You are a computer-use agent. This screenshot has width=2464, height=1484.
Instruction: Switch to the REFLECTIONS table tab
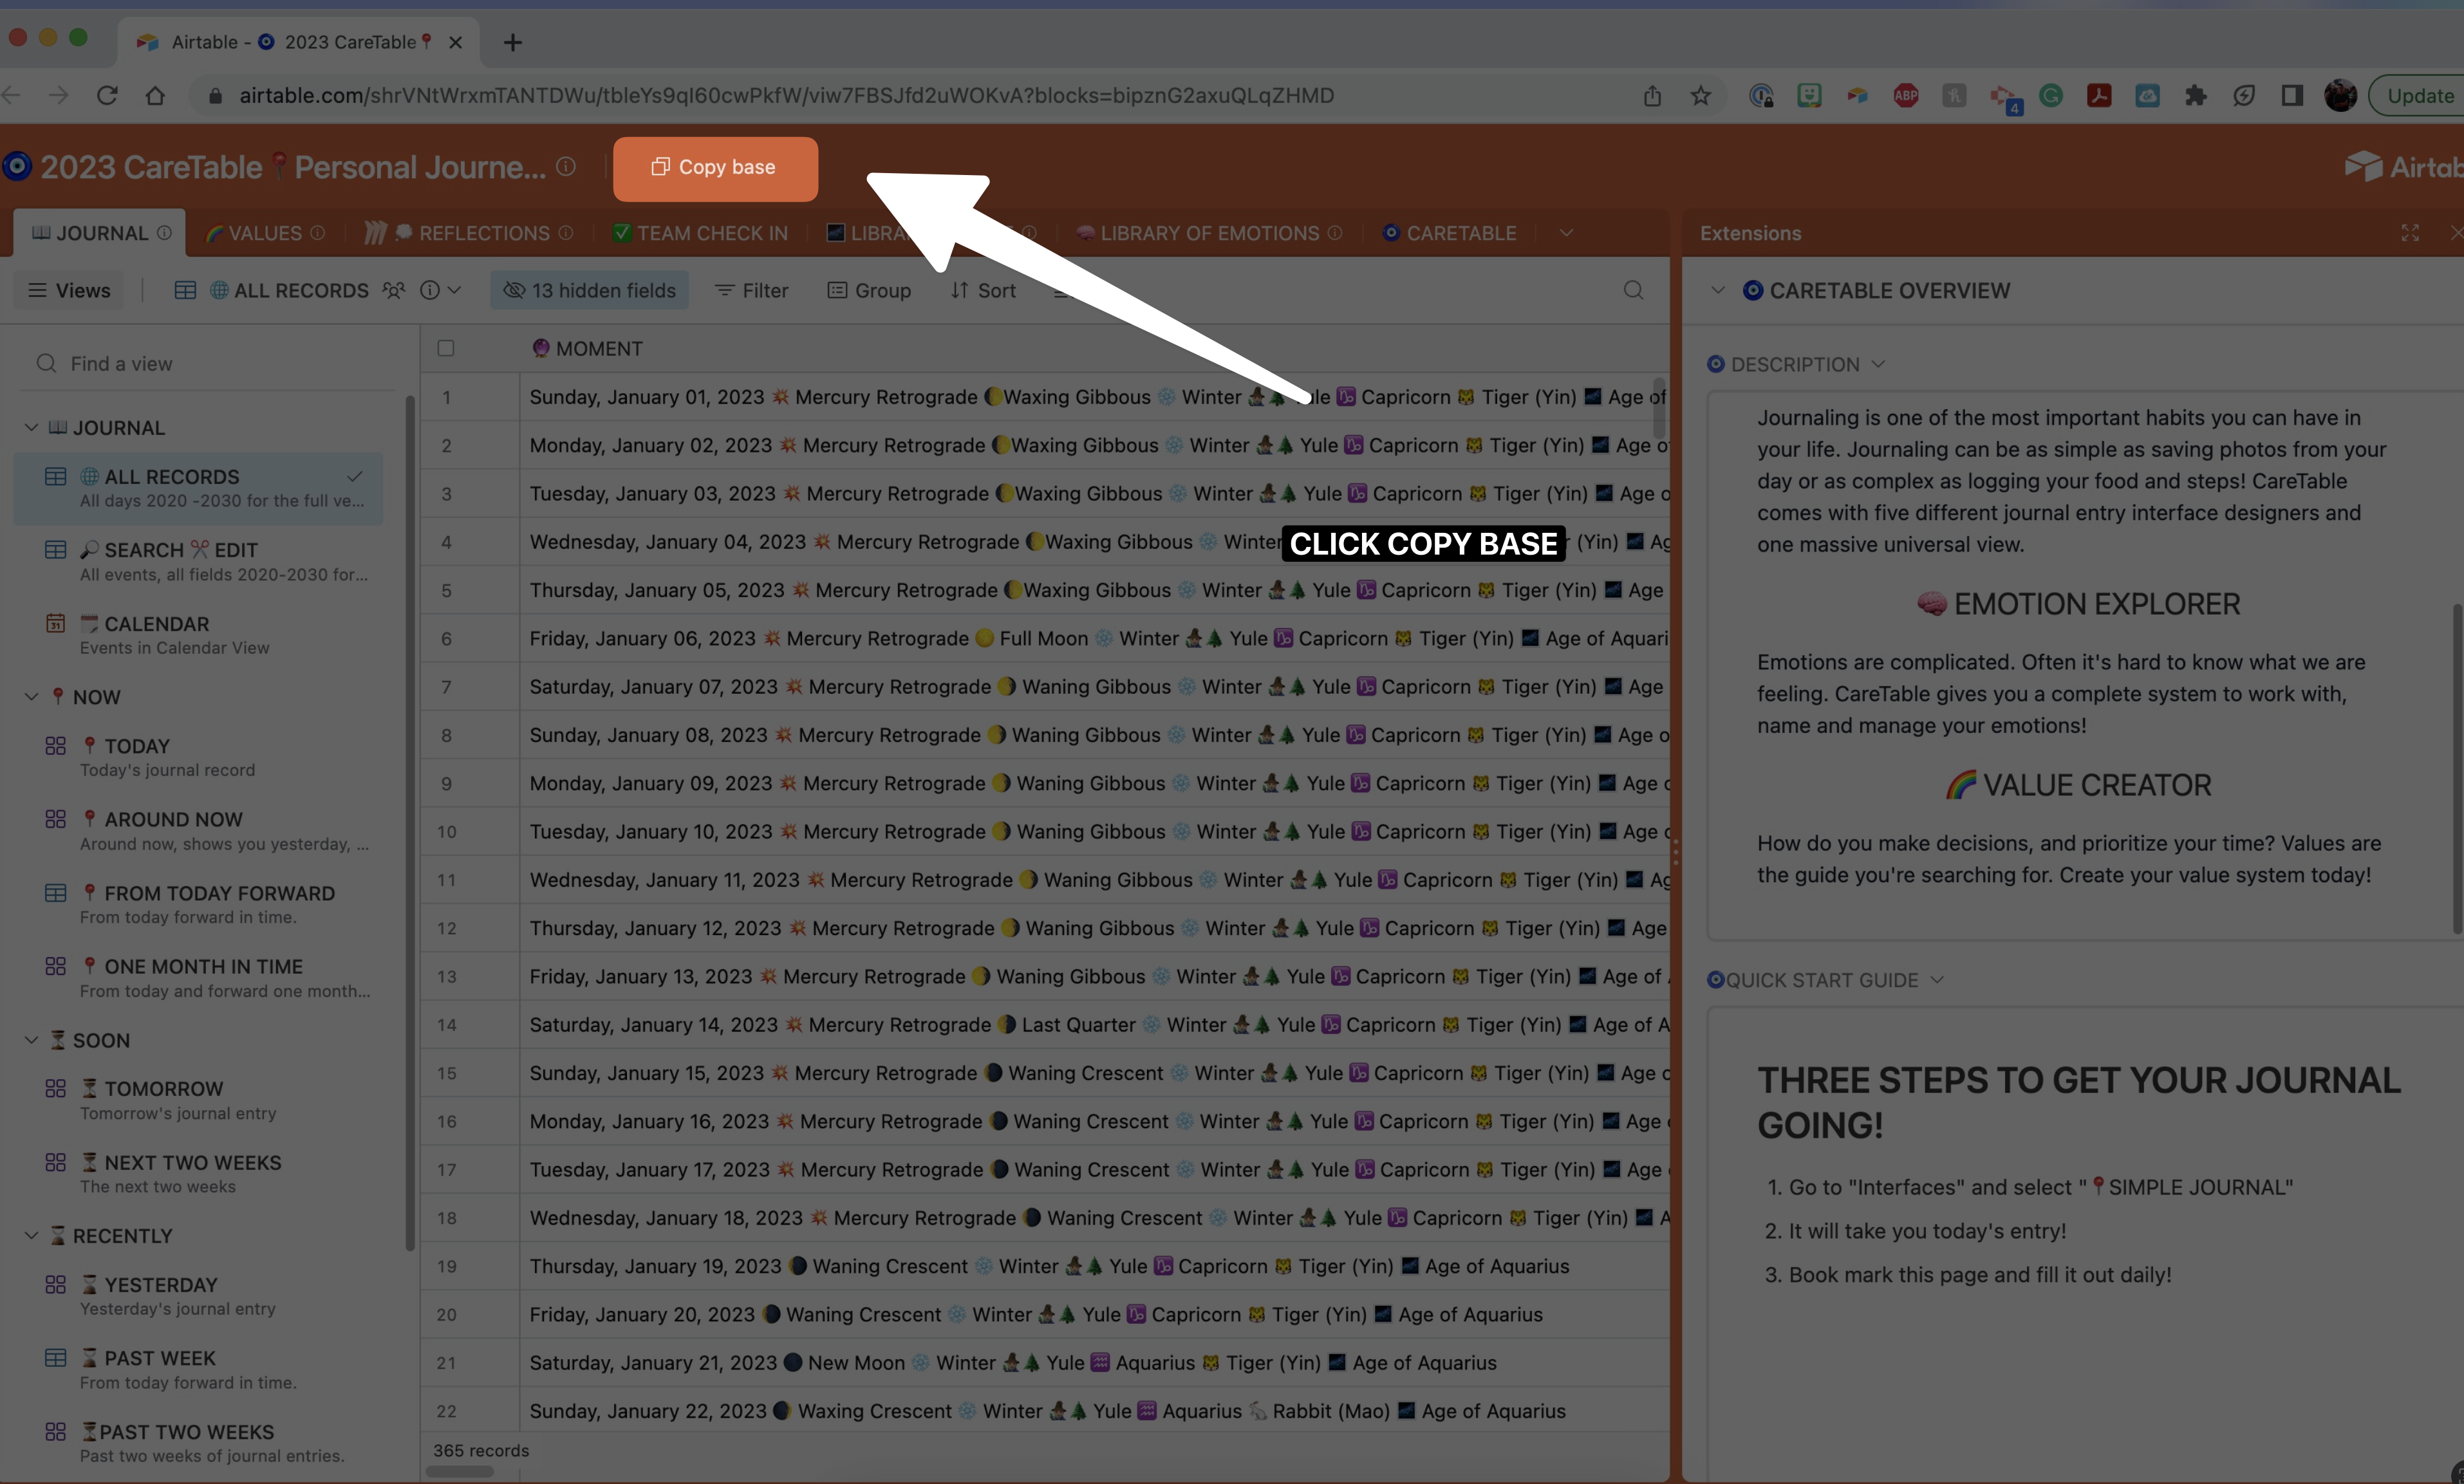[x=468, y=233]
